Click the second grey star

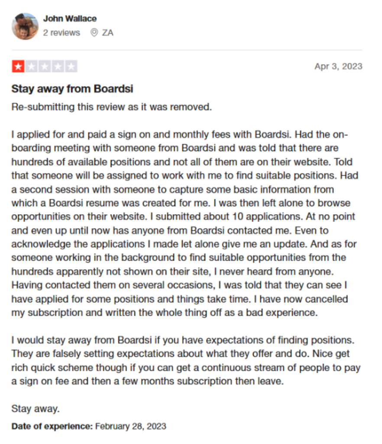coord(31,66)
